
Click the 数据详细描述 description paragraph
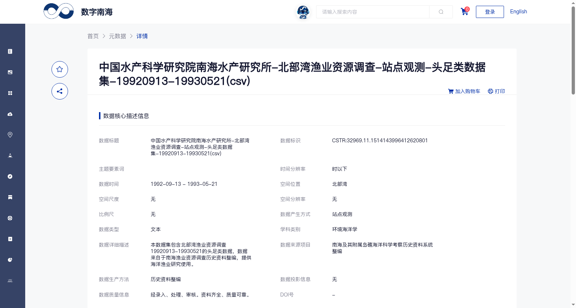coord(201,254)
